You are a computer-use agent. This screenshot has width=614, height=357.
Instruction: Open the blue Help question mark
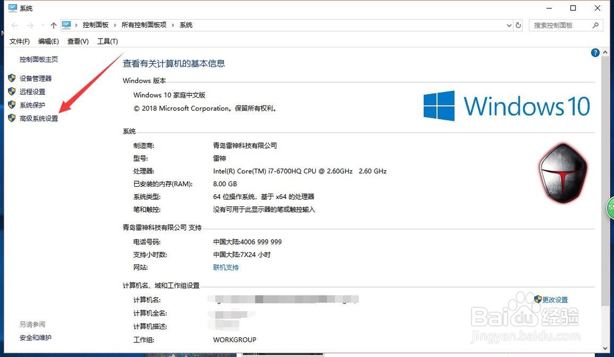(x=595, y=52)
